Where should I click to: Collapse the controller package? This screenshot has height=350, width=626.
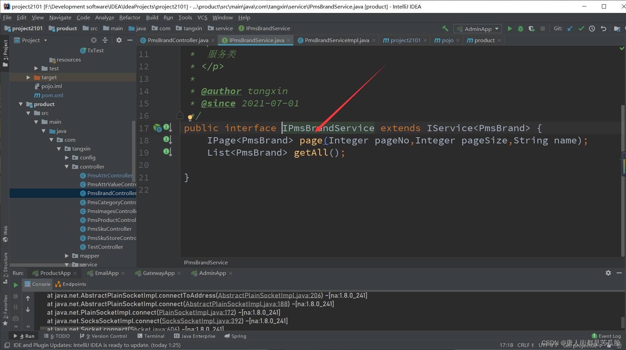(x=67, y=167)
